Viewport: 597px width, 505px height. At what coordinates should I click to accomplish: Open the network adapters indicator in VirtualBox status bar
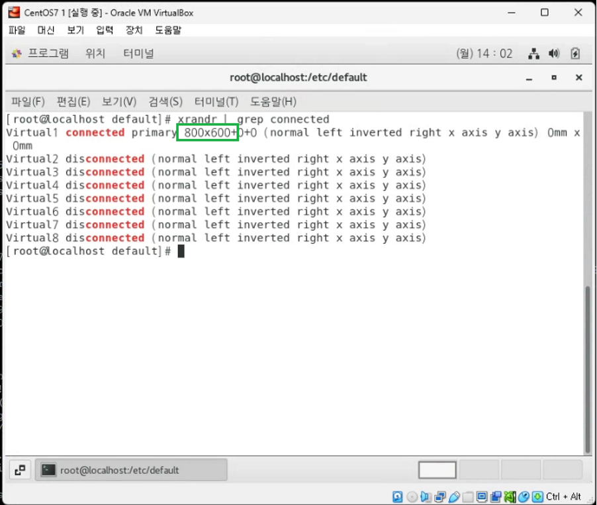pyautogui.click(x=440, y=496)
